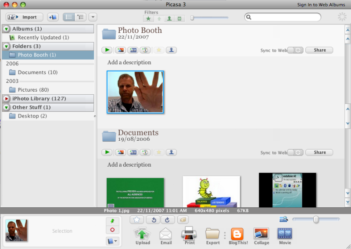Open Movie maker from bottom toolbar
Screen dimensions: 351x249
point(285,236)
